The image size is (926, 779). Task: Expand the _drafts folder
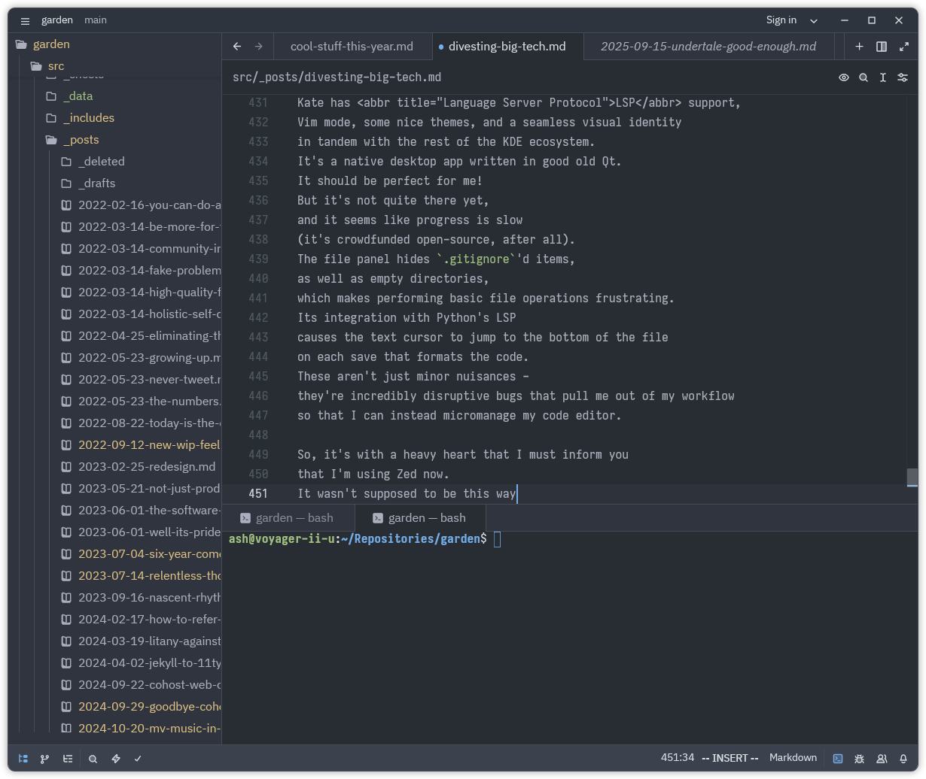(x=96, y=183)
